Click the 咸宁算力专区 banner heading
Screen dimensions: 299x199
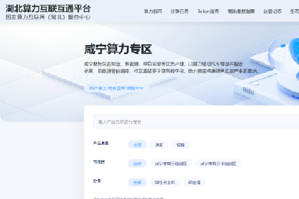point(118,49)
